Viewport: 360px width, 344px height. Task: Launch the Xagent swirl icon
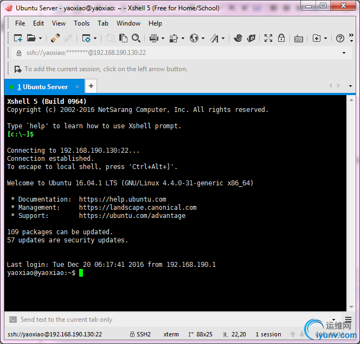pos(238,38)
